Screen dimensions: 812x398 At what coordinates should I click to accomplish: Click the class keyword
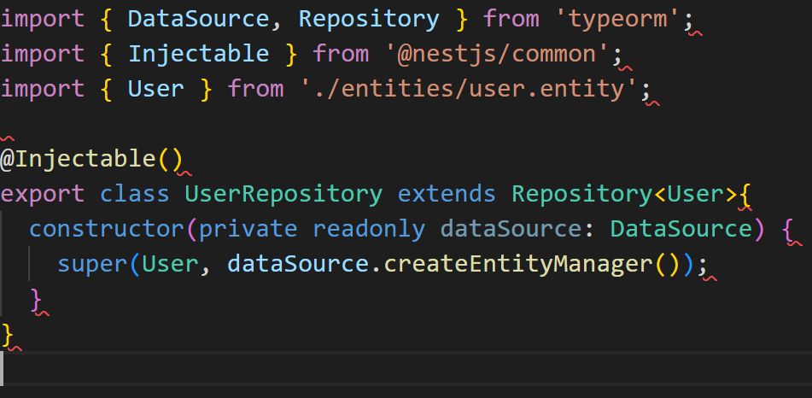point(135,194)
